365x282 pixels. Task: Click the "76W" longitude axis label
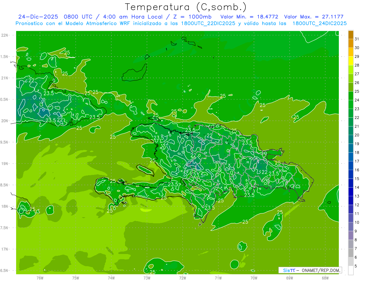40,278
